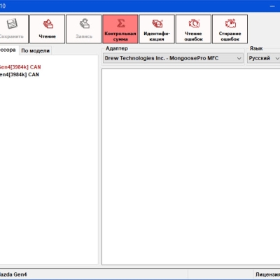Click the Лицензия status bar entry
The image size is (280, 280).
coord(267,274)
